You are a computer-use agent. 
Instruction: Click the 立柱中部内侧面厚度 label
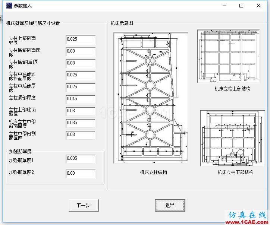pos(22,136)
